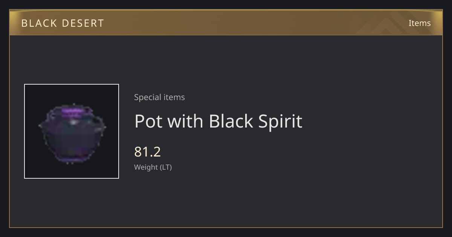
Task: Go to the Items section label
Action: tap(420, 23)
